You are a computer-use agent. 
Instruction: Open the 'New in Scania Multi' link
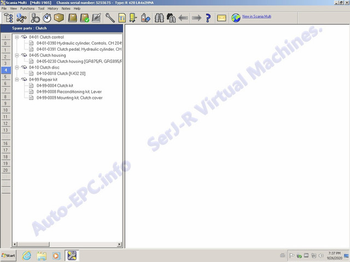click(256, 16)
